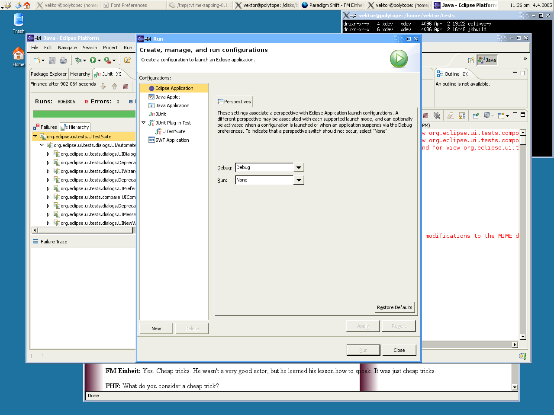Switch to the Package Explorer tab
Screen dimensions: 554x415
[x=48, y=74]
